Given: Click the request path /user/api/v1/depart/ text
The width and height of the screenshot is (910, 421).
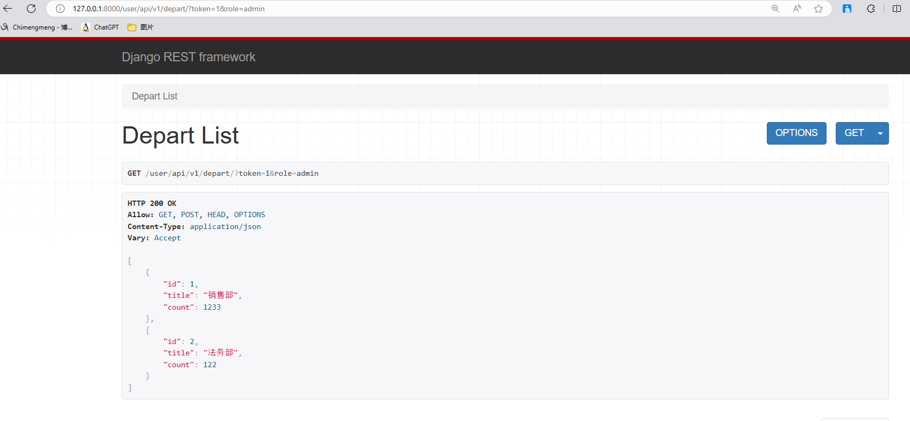Looking at the screenshot, I should tap(190, 173).
